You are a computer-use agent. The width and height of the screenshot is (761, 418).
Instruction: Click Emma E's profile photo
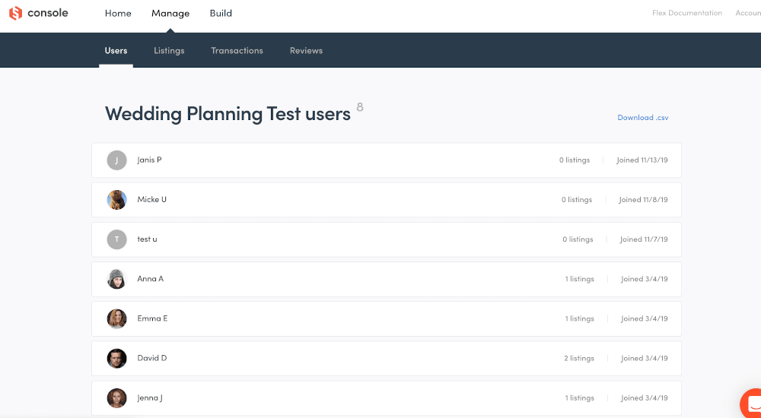[116, 318]
